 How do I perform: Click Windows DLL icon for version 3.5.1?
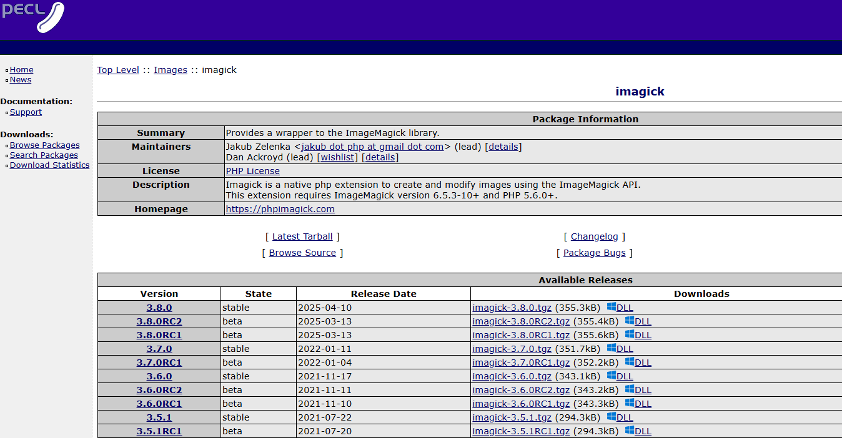(x=612, y=417)
